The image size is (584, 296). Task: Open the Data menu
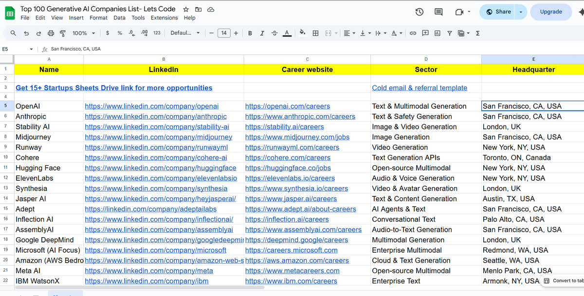pos(119,17)
